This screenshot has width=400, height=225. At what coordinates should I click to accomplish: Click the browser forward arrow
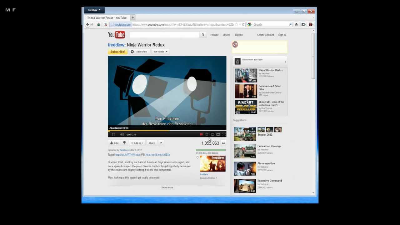[x=92, y=24]
